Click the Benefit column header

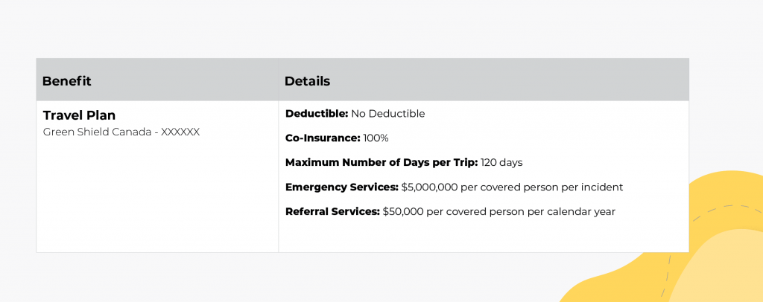[66, 81]
